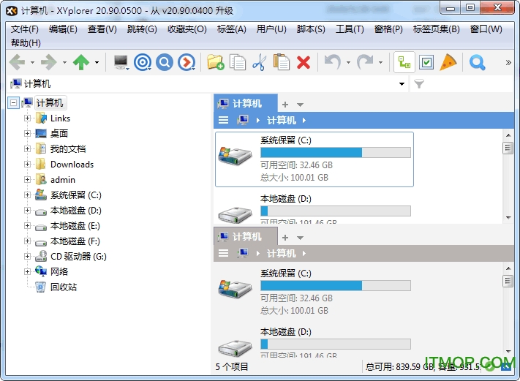The width and height of the screenshot is (520, 381).
Task: Expand the Downloads tree node
Action: (27, 164)
